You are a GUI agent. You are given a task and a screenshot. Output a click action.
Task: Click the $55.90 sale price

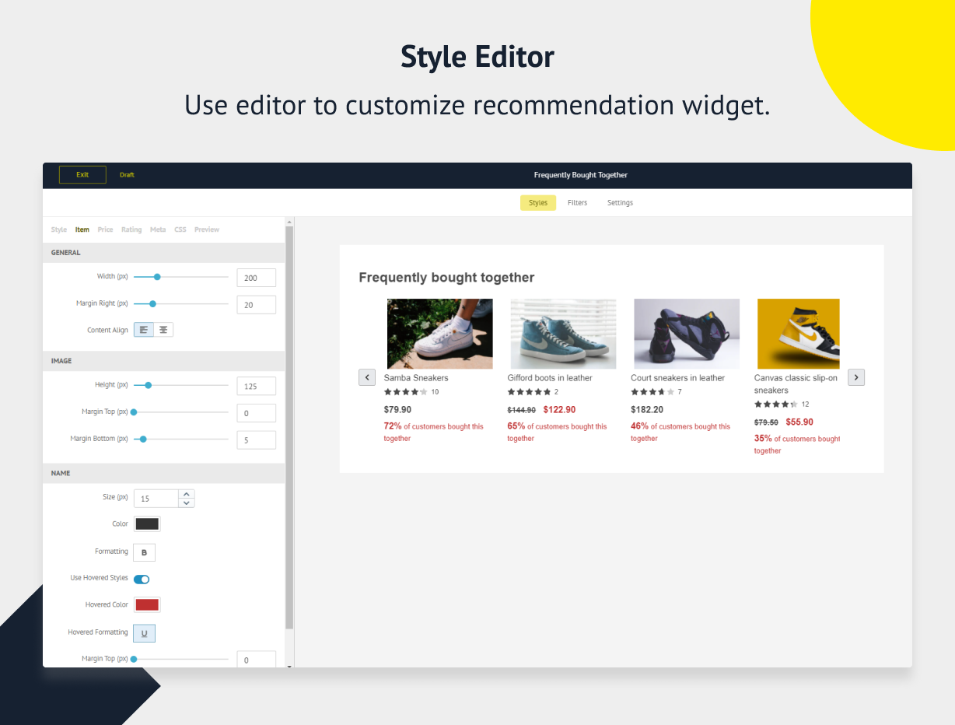pyautogui.click(x=799, y=422)
